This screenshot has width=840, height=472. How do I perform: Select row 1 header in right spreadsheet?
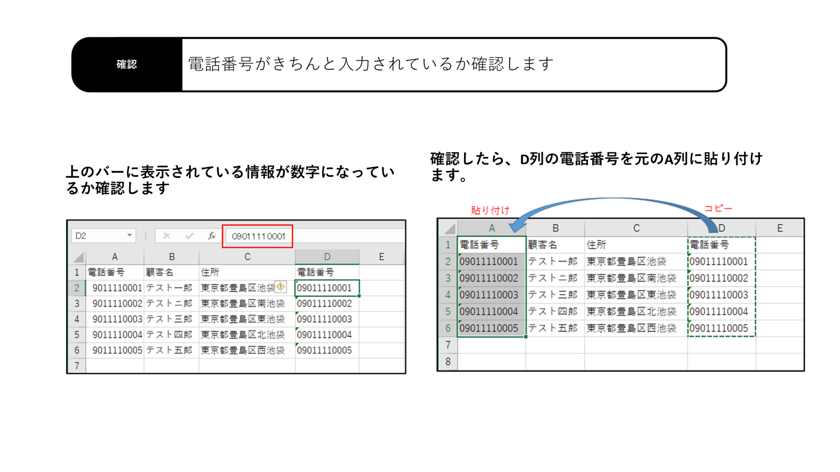pos(448,245)
